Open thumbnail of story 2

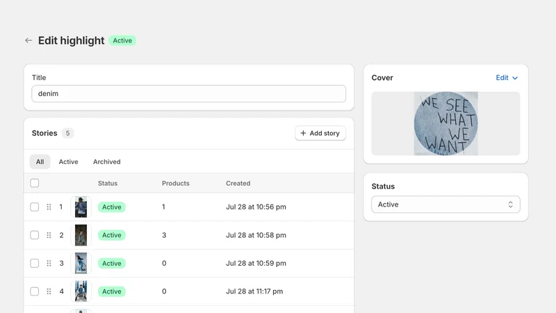[x=81, y=235]
